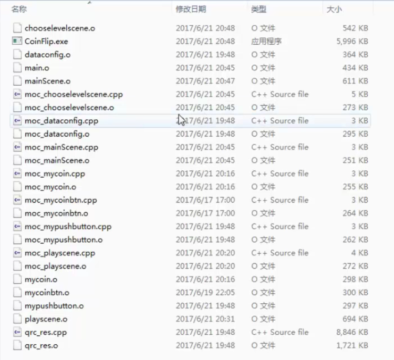Select the file named moc_mypushbutton.o

tap(64, 240)
